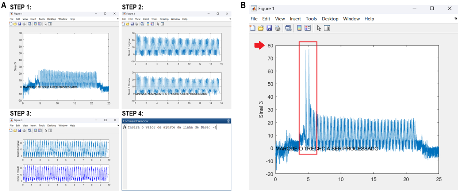460x193 pixels.
Task: Expand Command Window options dropdown in Step 4
Action: point(229,121)
